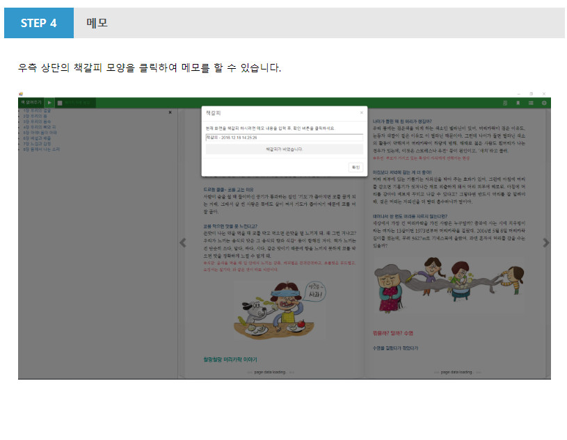
Task: Click the 책 읽어주기 button
Action: [x=31, y=102]
